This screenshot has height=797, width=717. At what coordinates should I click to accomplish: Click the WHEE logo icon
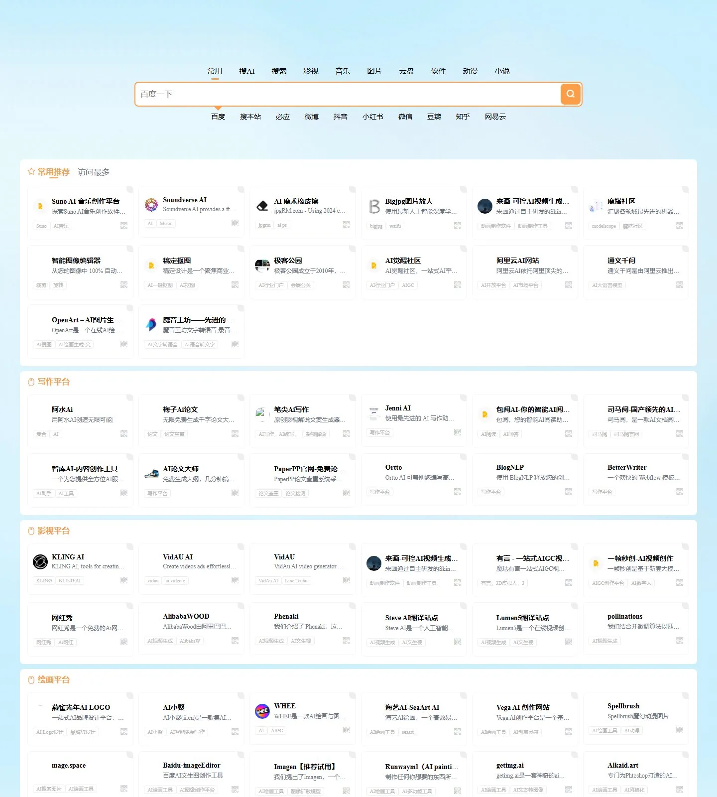point(262,711)
